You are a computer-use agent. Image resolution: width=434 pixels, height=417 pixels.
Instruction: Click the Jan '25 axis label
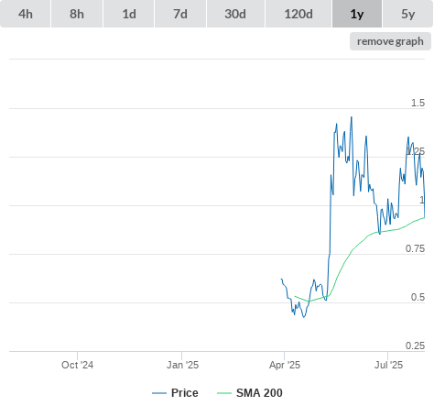click(x=182, y=365)
